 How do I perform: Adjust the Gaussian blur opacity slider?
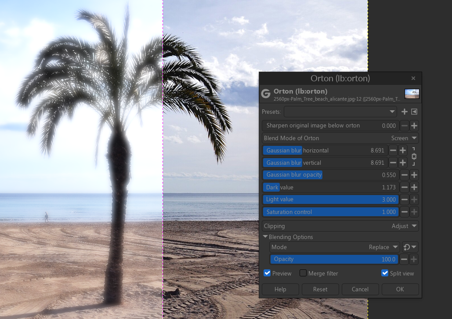(x=331, y=175)
